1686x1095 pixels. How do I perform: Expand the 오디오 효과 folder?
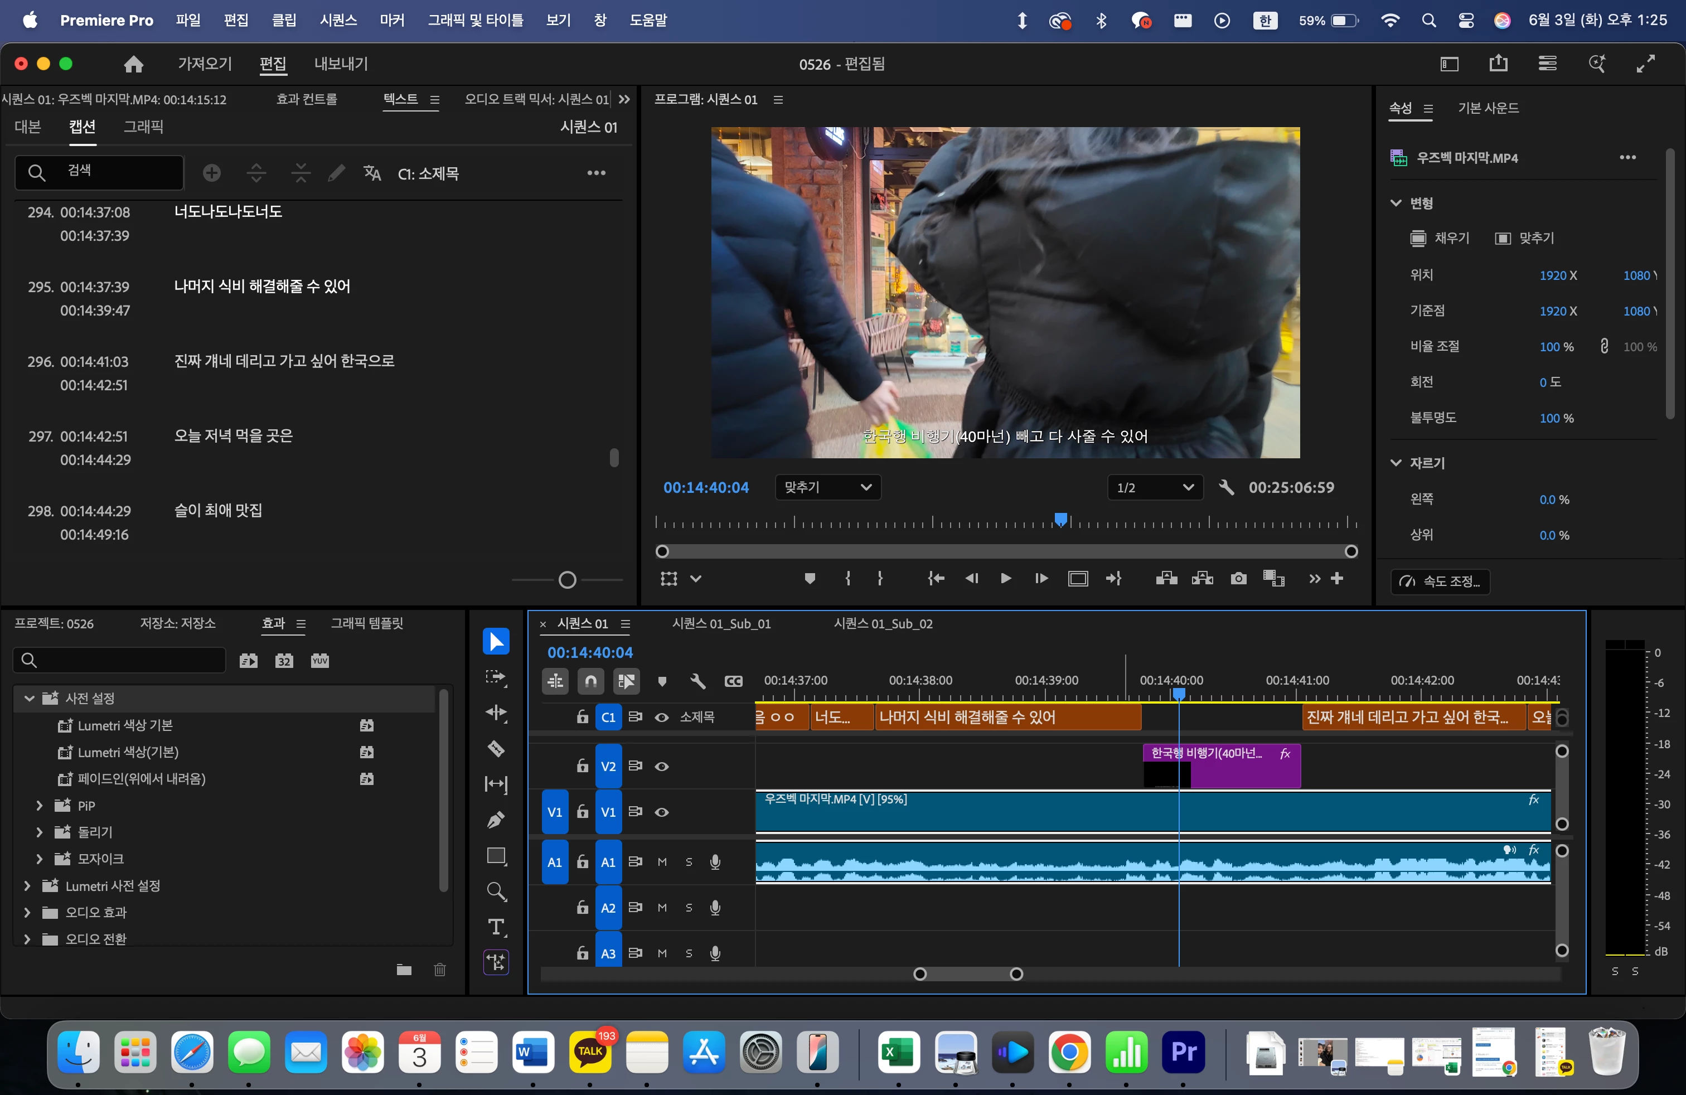click(x=27, y=912)
